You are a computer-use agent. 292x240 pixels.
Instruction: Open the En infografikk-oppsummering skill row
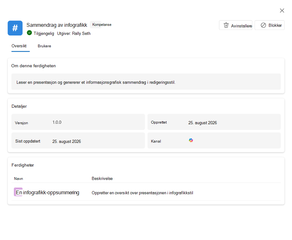click(x=146, y=192)
